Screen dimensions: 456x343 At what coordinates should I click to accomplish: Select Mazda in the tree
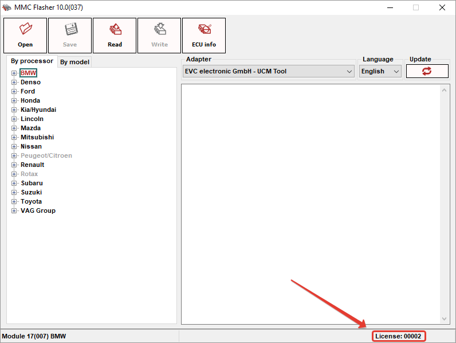pyautogui.click(x=30, y=128)
